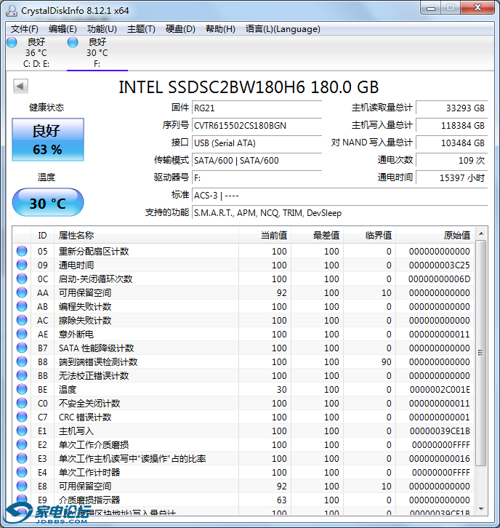This screenshot has height=528, width=500.
Task: Click status icon for BB 无法校正错误计数
Action: pos(22,375)
